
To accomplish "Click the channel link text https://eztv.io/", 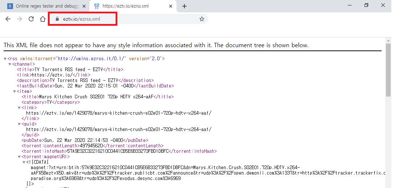I will (52, 75).
